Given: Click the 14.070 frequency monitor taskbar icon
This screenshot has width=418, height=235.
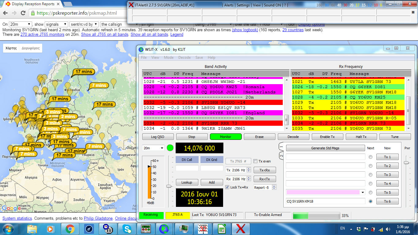Looking at the screenshot, I should coord(146,229).
